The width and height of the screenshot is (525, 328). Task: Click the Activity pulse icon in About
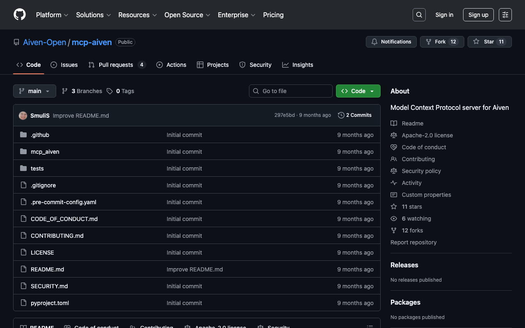394,183
